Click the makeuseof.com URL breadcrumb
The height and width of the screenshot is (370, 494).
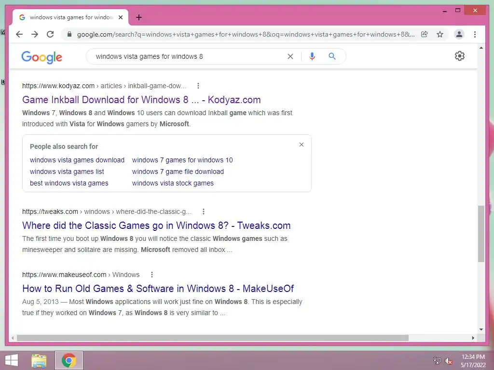point(81,275)
